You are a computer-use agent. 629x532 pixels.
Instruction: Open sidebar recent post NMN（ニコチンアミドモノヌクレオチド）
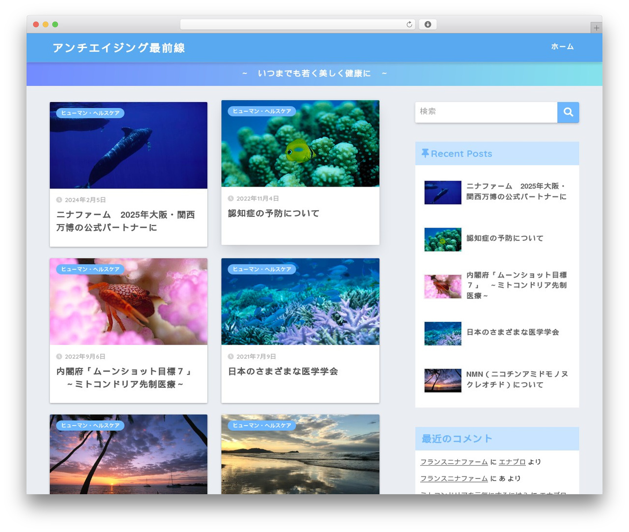pyautogui.click(x=517, y=379)
